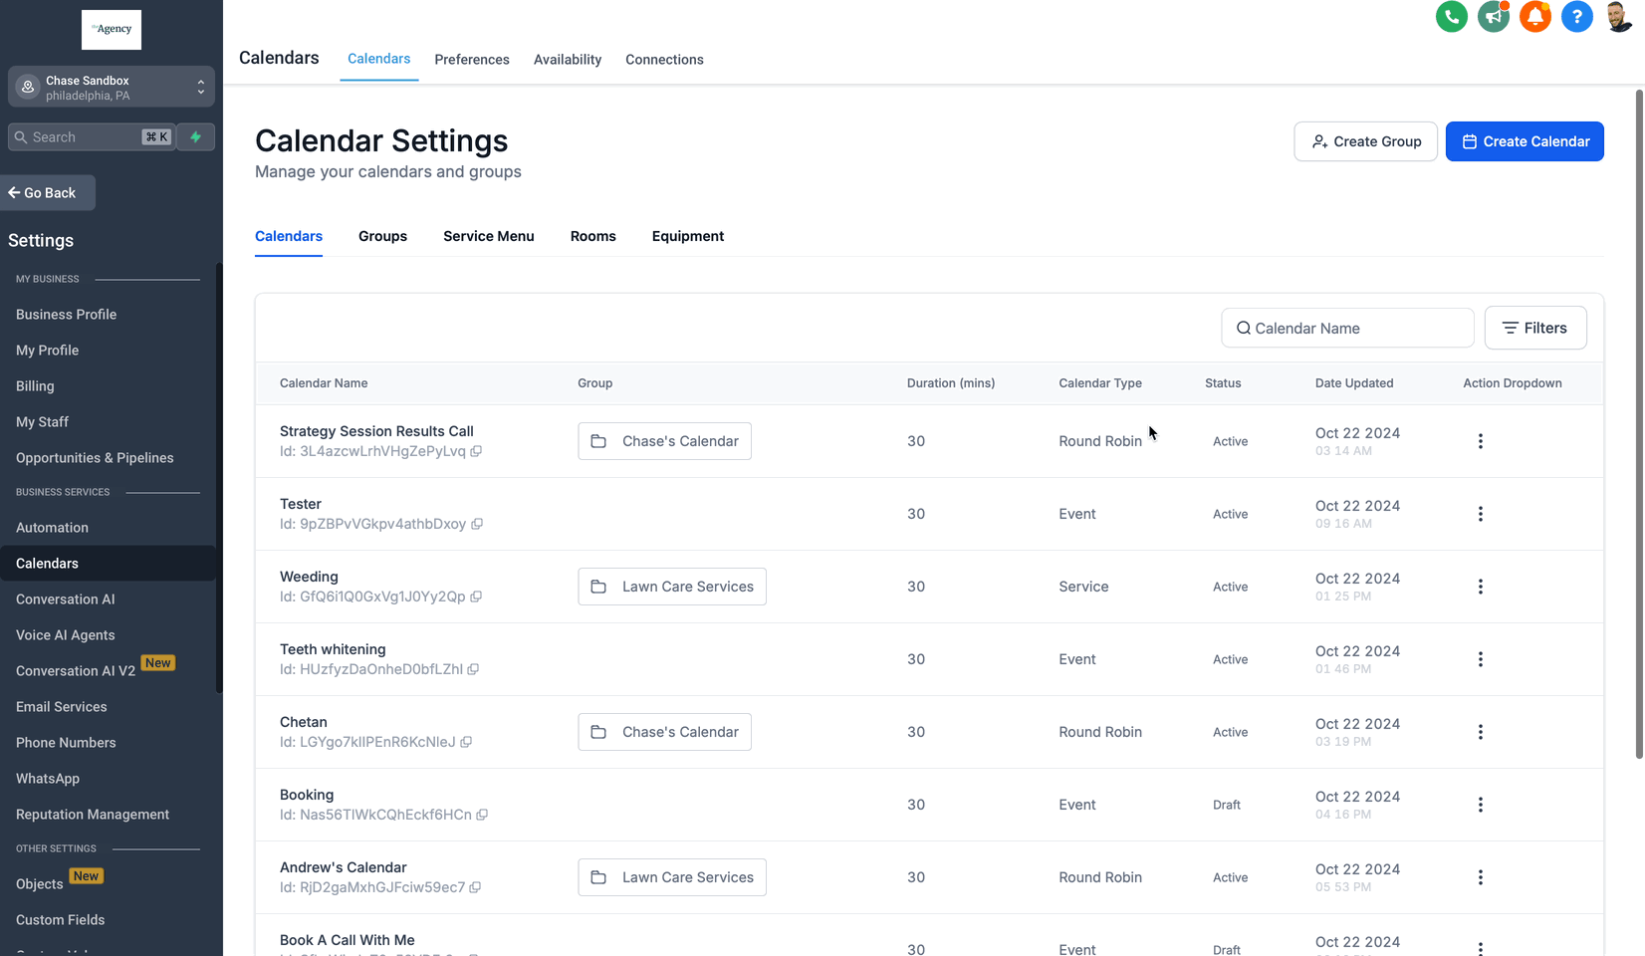Screen dimensions: 1645x956
Task: Open the user profile avatar
Action: tap(1618, 17)
